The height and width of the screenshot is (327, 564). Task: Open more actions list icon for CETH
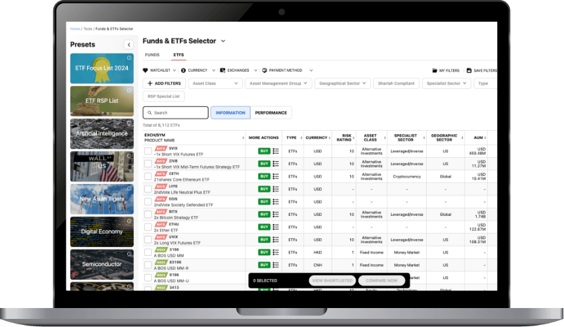coord(276,176)
